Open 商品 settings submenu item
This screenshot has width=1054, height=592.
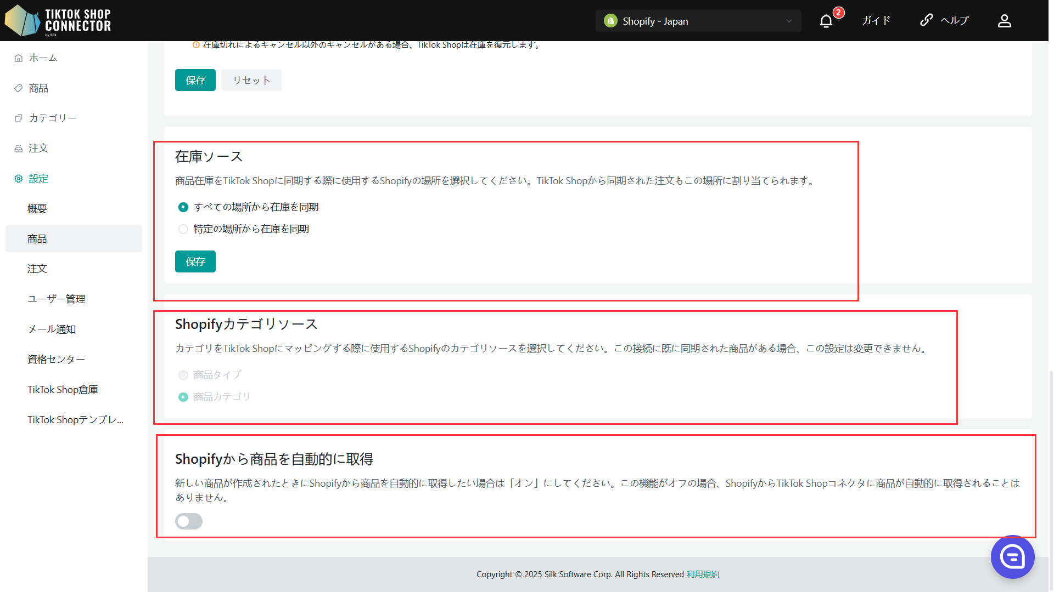click(x=74, y=238)
